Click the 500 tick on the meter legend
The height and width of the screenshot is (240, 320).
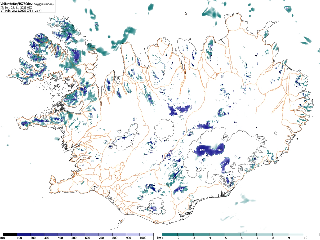[x=74, y=238]
